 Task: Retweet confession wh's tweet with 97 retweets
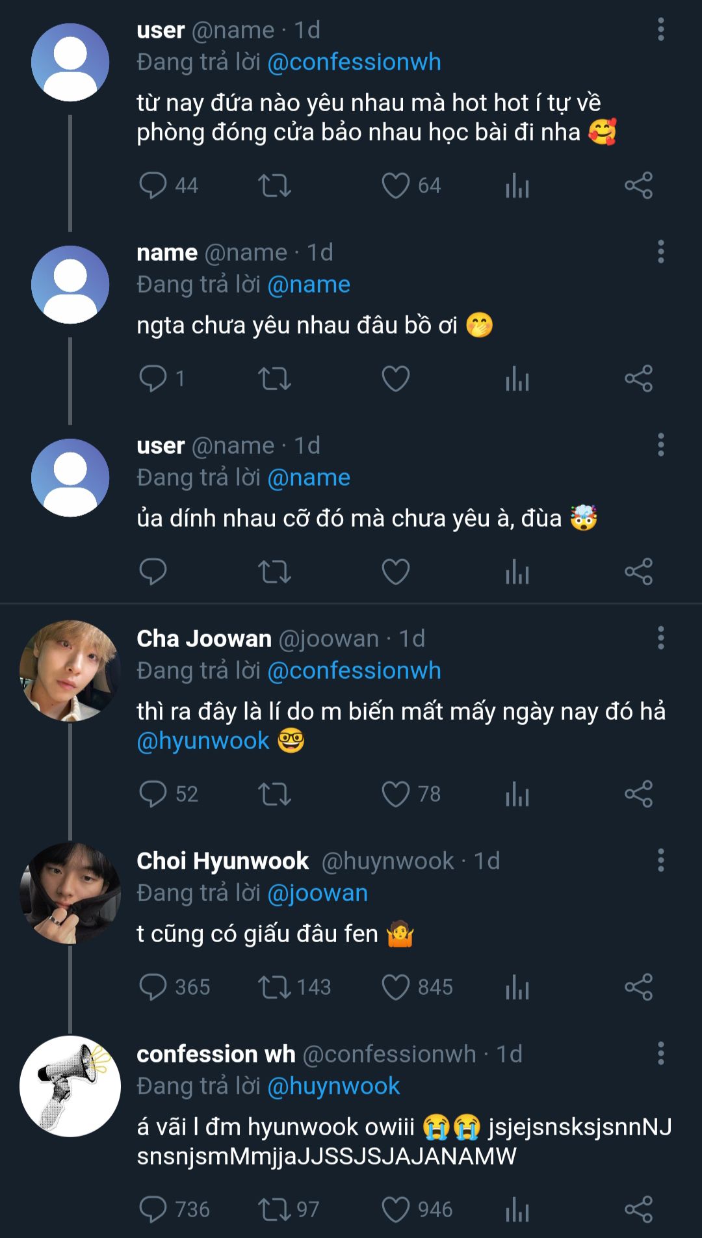click(x=274, y=1209)
